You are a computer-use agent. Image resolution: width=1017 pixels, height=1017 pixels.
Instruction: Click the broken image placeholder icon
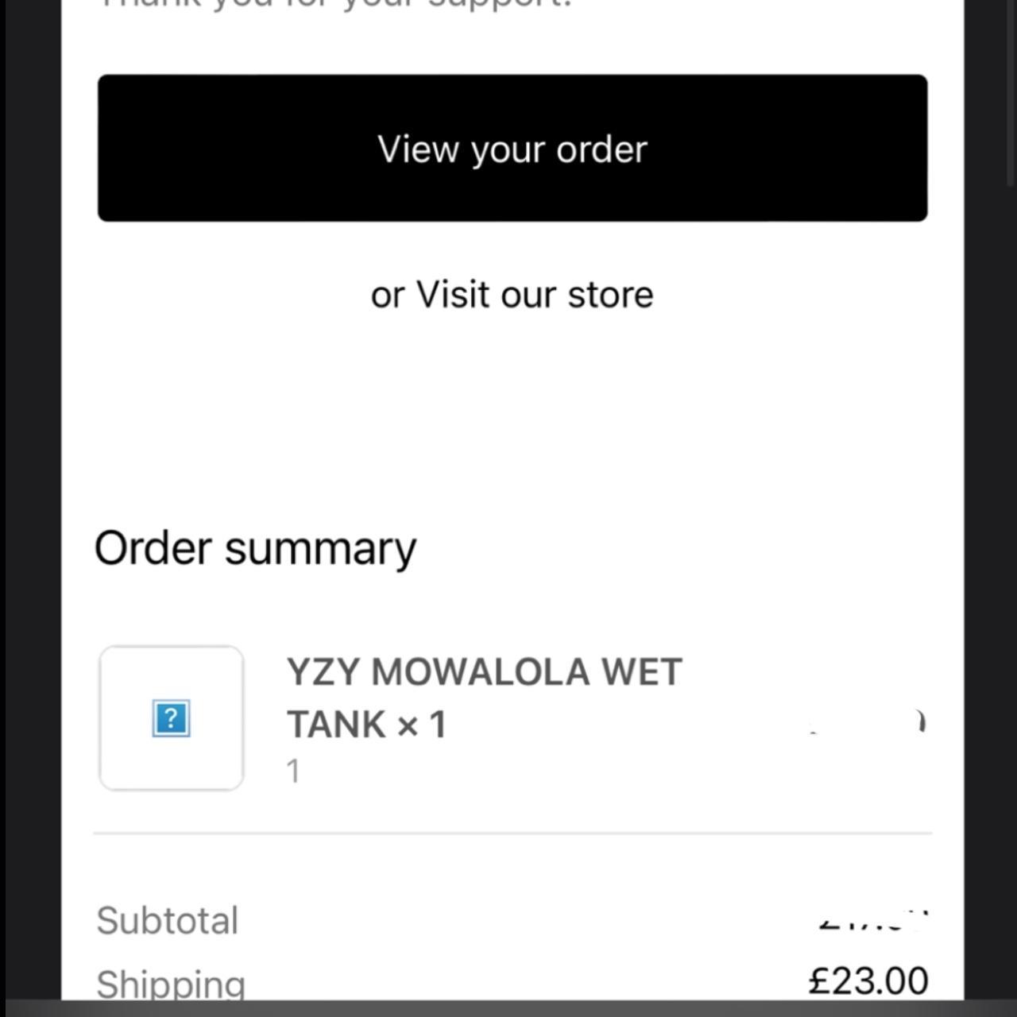(x=170, y=717)
